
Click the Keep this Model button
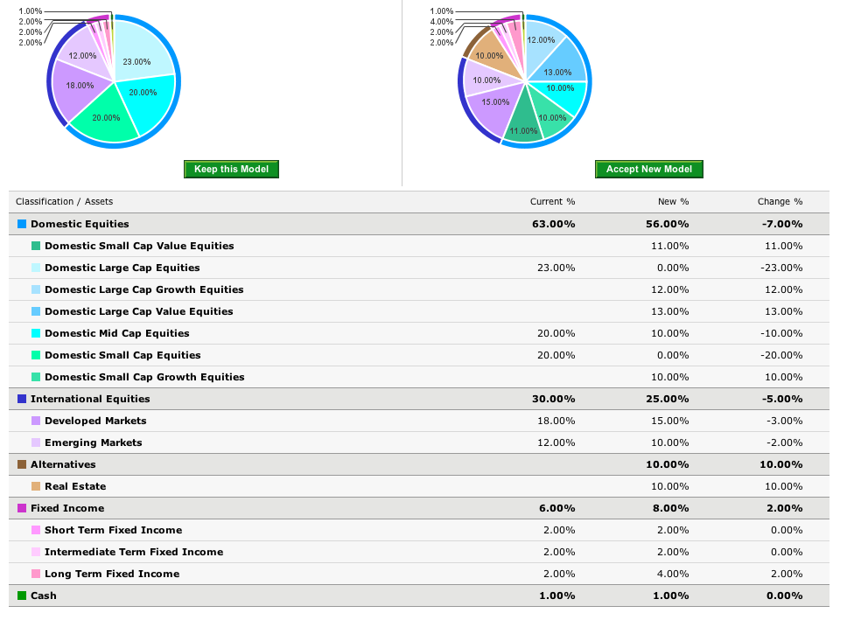231,169
